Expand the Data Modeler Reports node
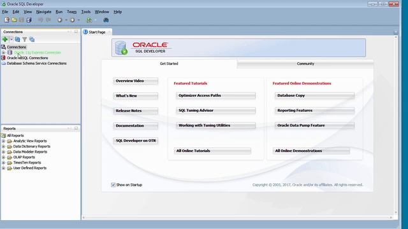The image size is (408, 229). coord(3,152)
